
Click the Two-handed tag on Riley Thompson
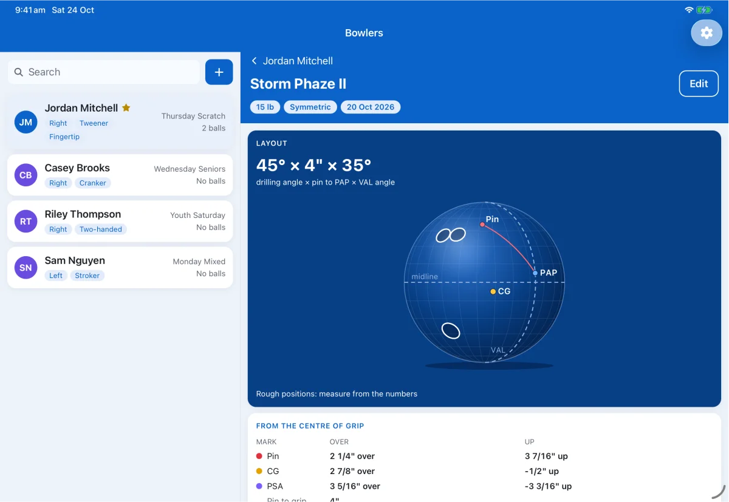(x=101, y=229)
